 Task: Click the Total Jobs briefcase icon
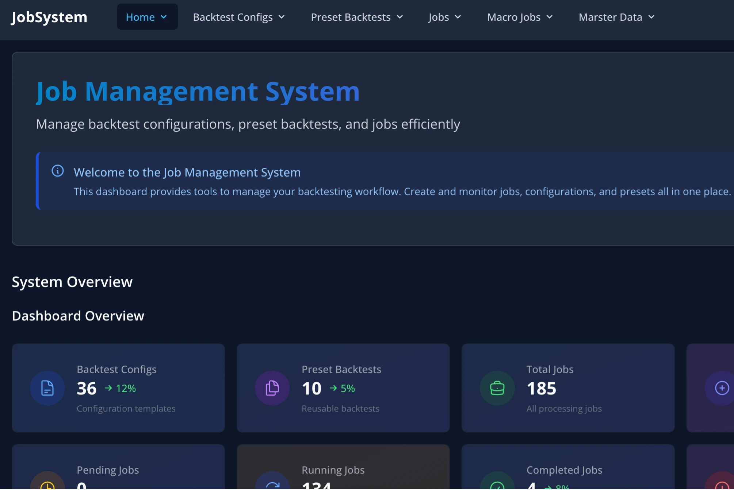coord(497,388)
